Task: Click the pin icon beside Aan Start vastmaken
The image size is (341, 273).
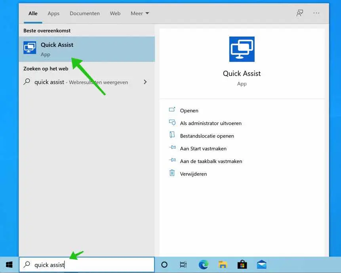Action: click(172, 147)
